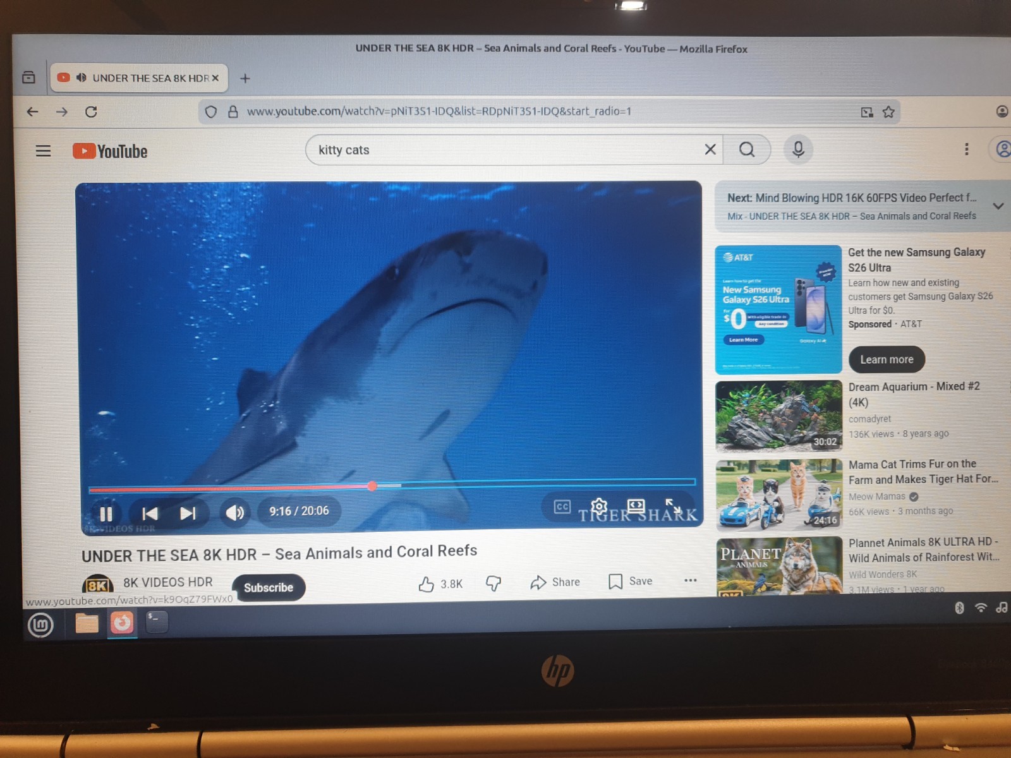1011x758 pixels.
Task: Open Planet Animals 8K thumbnail
Action: click(780, 566)
